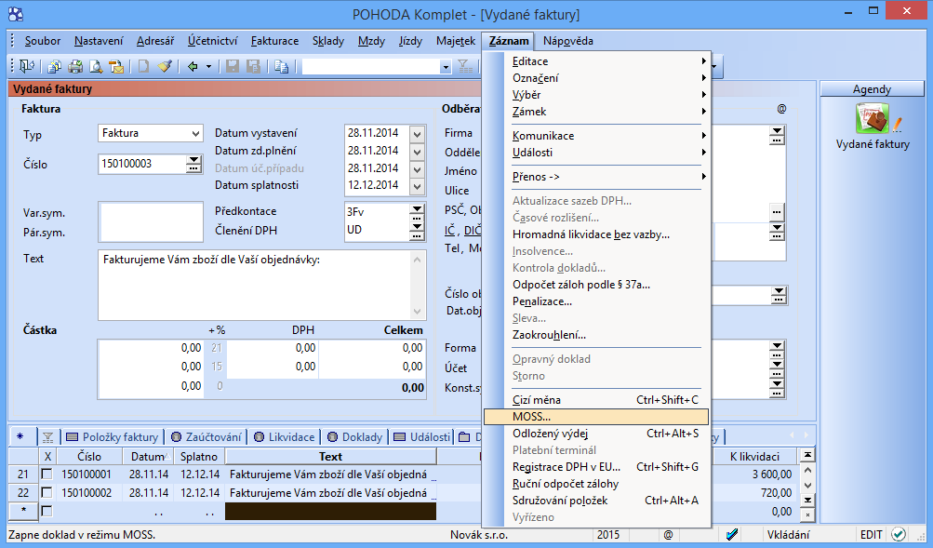This screenshot has height=548, width=933.
Task: Click the table scroll up chevron
Action: pos(806,470)
